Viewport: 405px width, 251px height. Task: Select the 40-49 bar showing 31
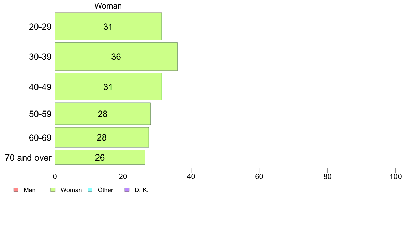[x=108, y=87]
